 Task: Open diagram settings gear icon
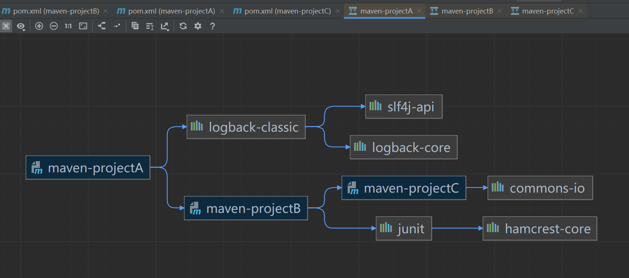coord(198,26)
